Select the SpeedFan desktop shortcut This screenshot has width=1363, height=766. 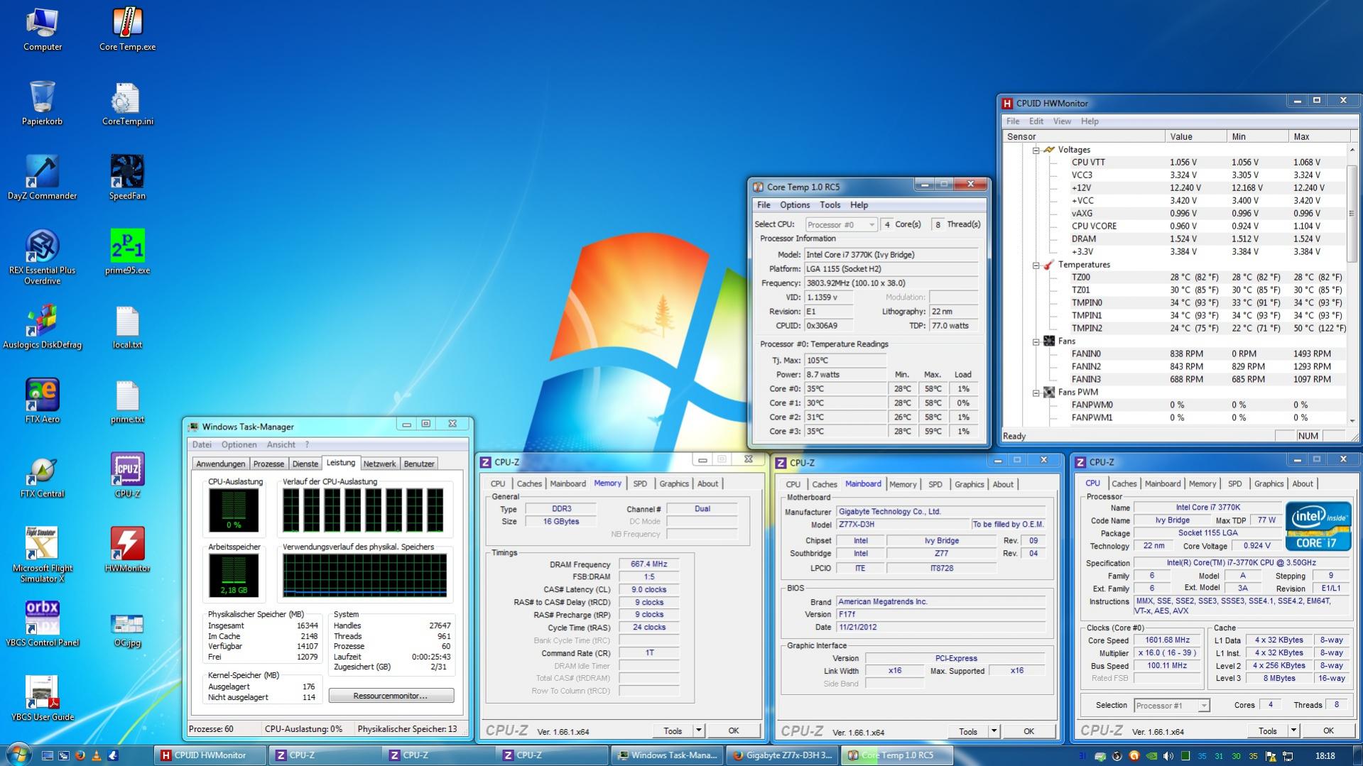coord(128,178)
